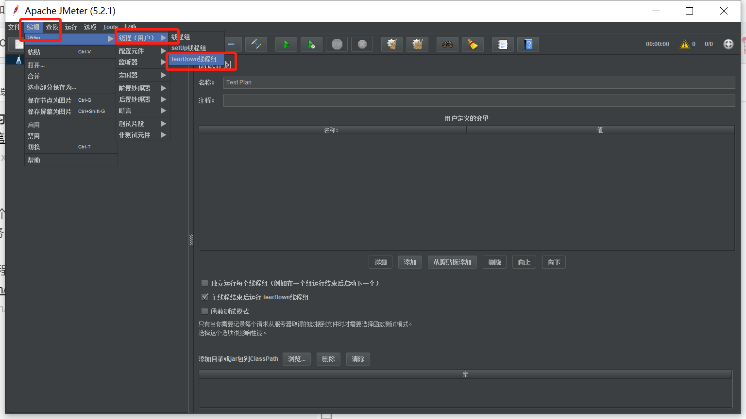Uncheck run tearDown线程组 after shutdown
Viewport: 746px width, 419px height.
pos(205,297)
